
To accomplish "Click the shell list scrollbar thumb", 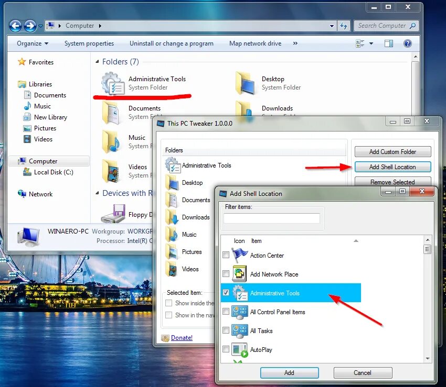I will point(427,249).
